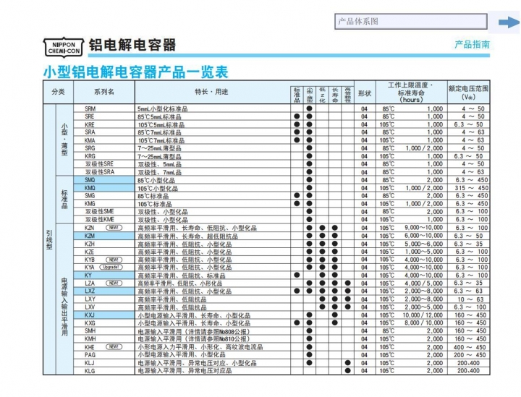
Task: Select the KRE series name
Action: click(x=90, y=124)
